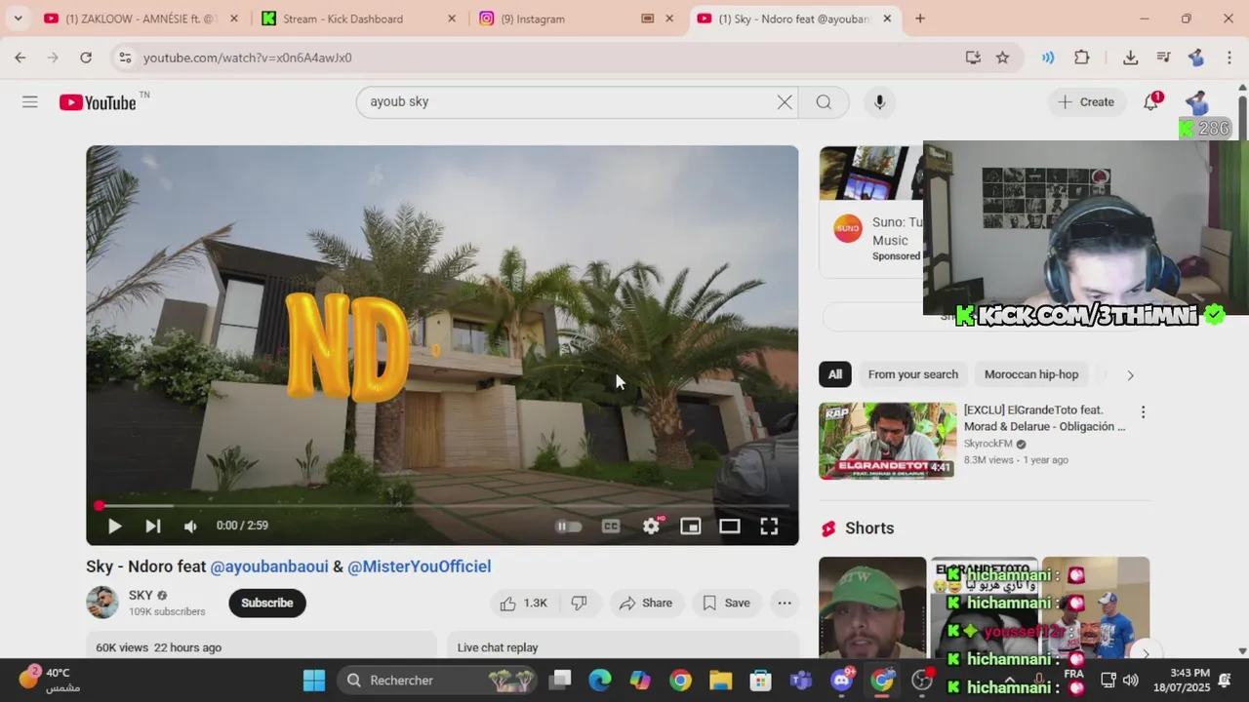Open the player settings gear
Screen dimensions: 1249x702
[x=652, y=526]
